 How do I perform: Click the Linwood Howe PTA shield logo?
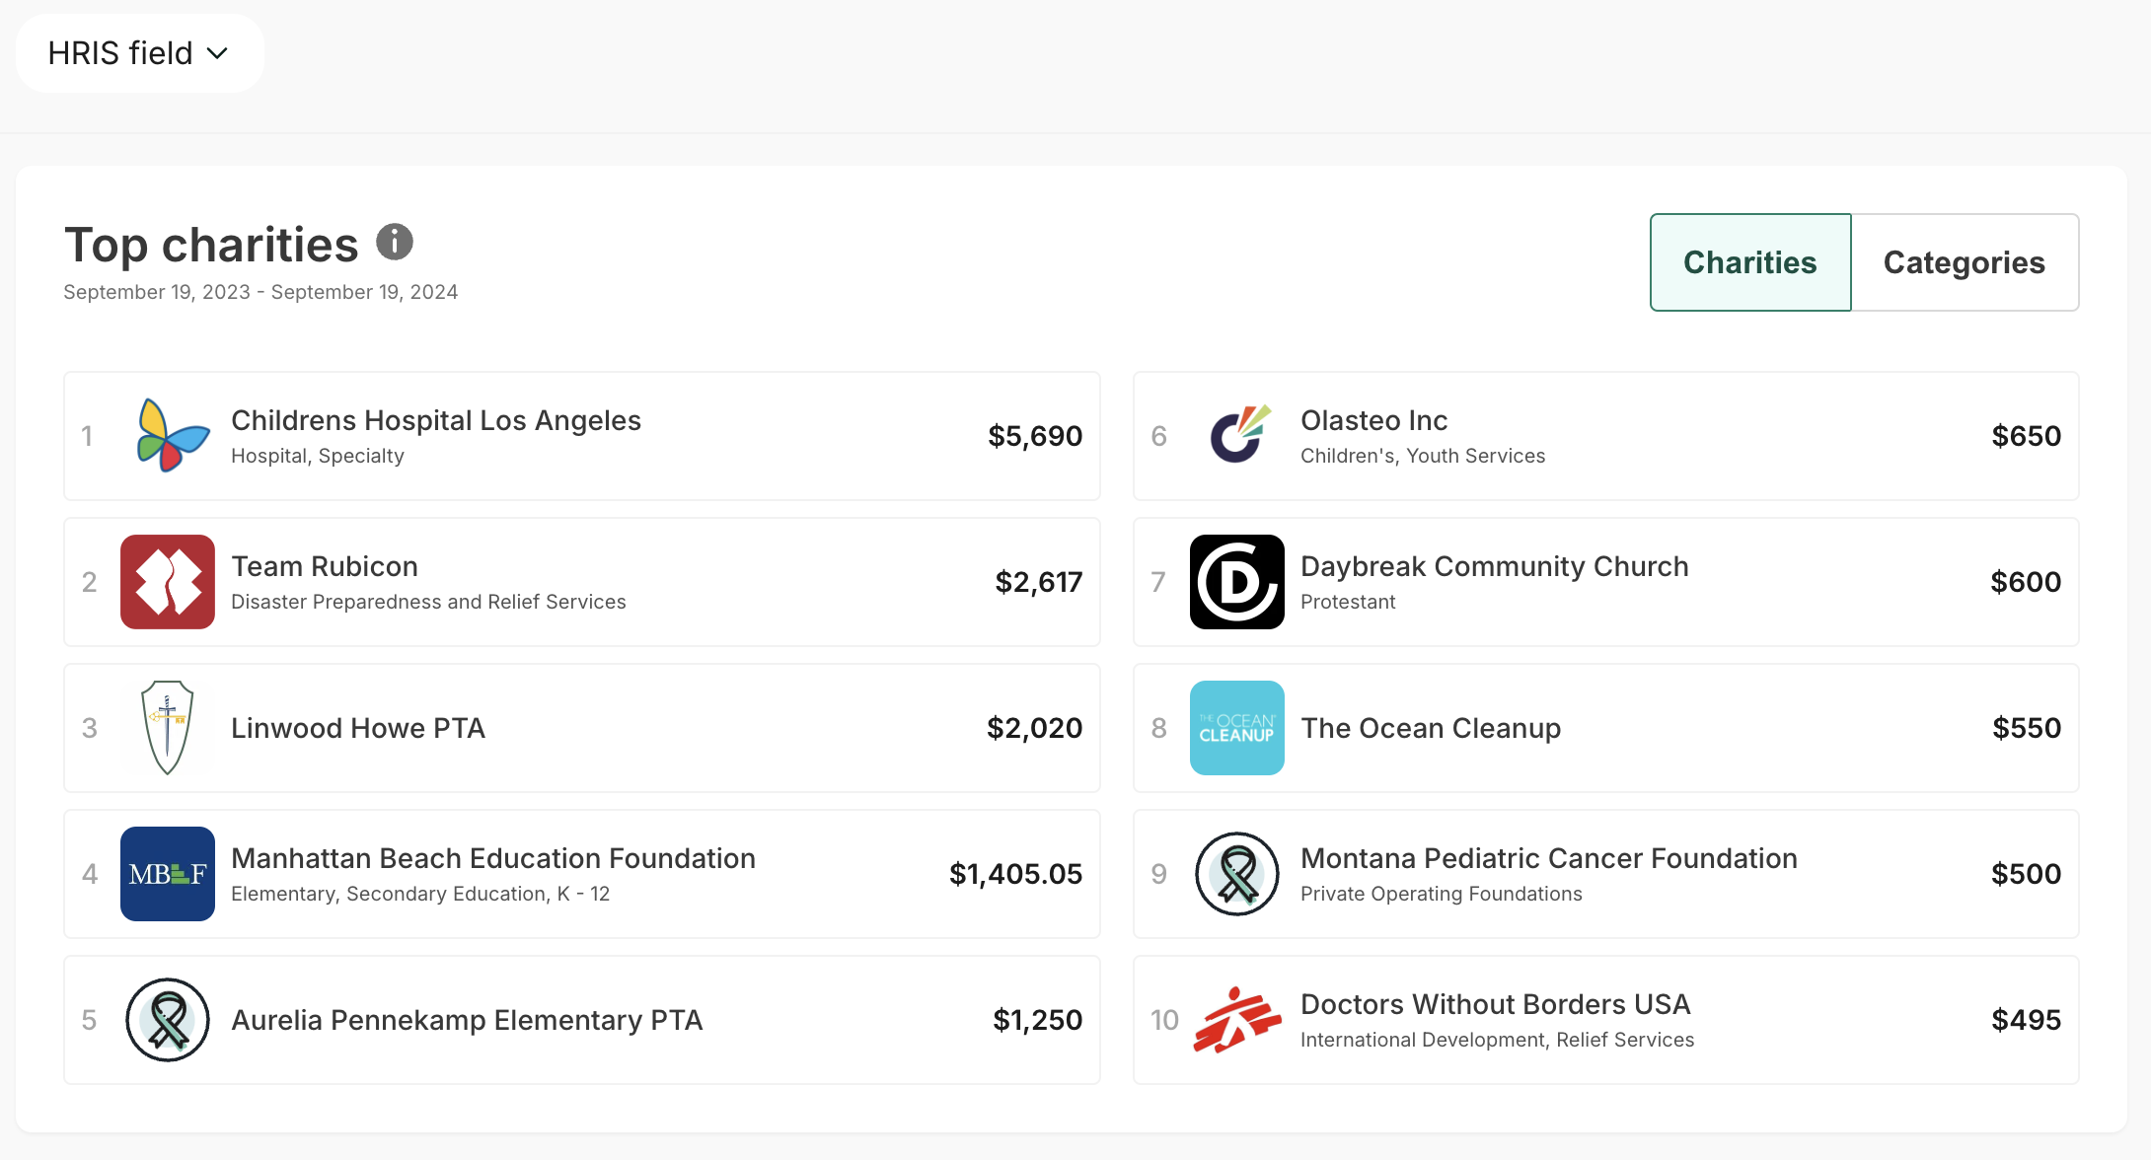(x=168, y=728)
